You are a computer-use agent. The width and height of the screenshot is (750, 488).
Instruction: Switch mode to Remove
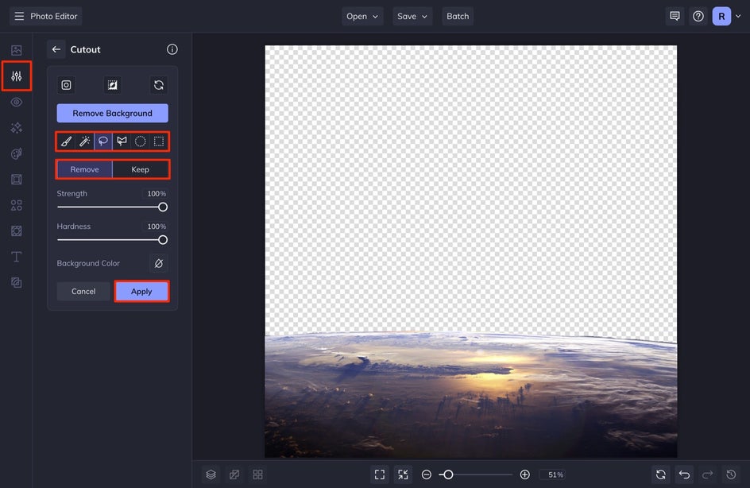pos(84,169)
